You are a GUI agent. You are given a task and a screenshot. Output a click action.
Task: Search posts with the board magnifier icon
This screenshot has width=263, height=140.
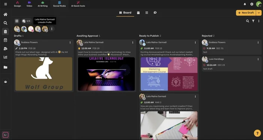(248, 21)
